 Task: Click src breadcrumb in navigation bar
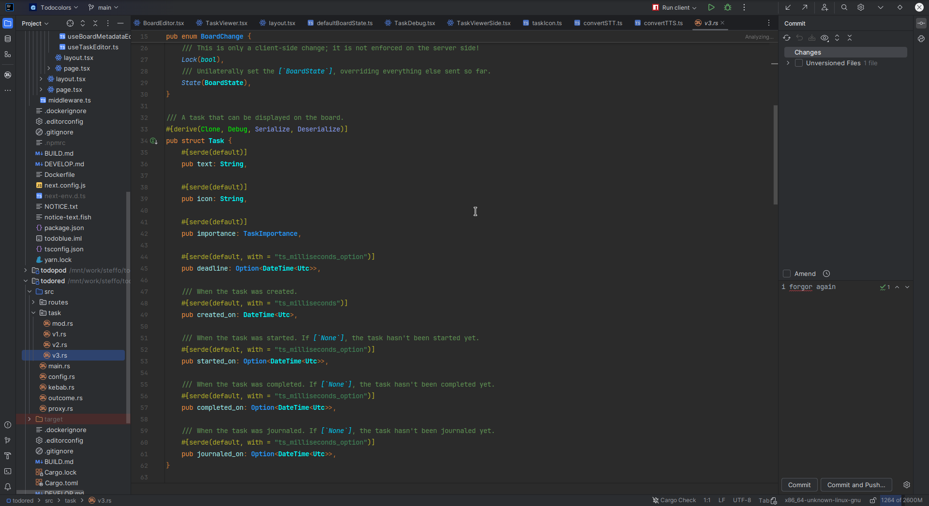[x=49, y=500]
